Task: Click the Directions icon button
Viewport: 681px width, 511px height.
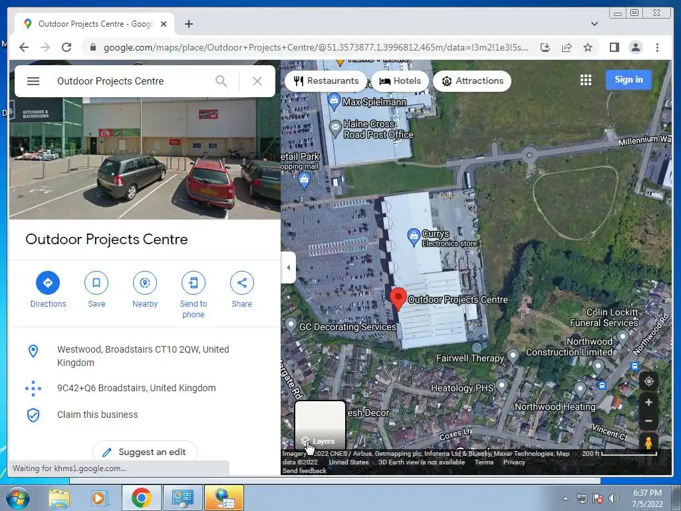Action: pos(48,283)
